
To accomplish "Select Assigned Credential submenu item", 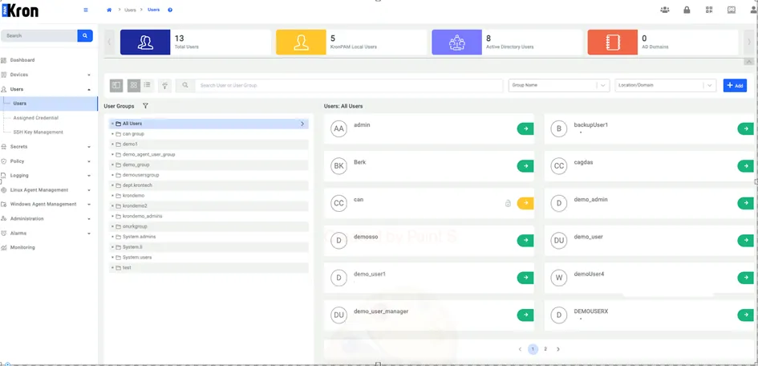I will click(36, 118).
